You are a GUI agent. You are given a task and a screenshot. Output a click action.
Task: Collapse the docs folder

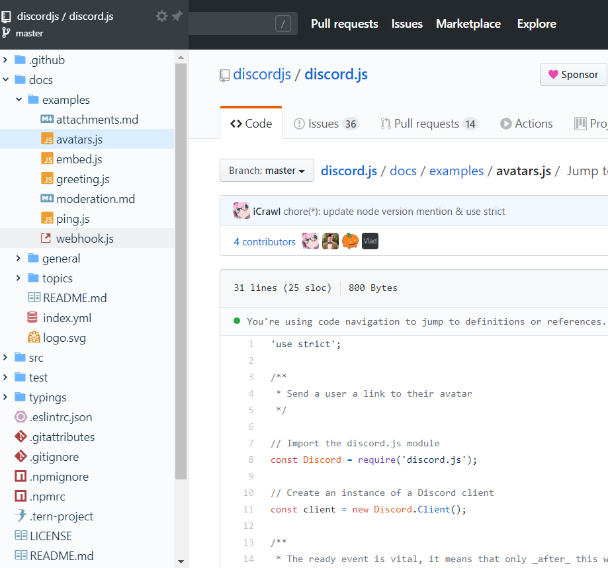point(5,79)
